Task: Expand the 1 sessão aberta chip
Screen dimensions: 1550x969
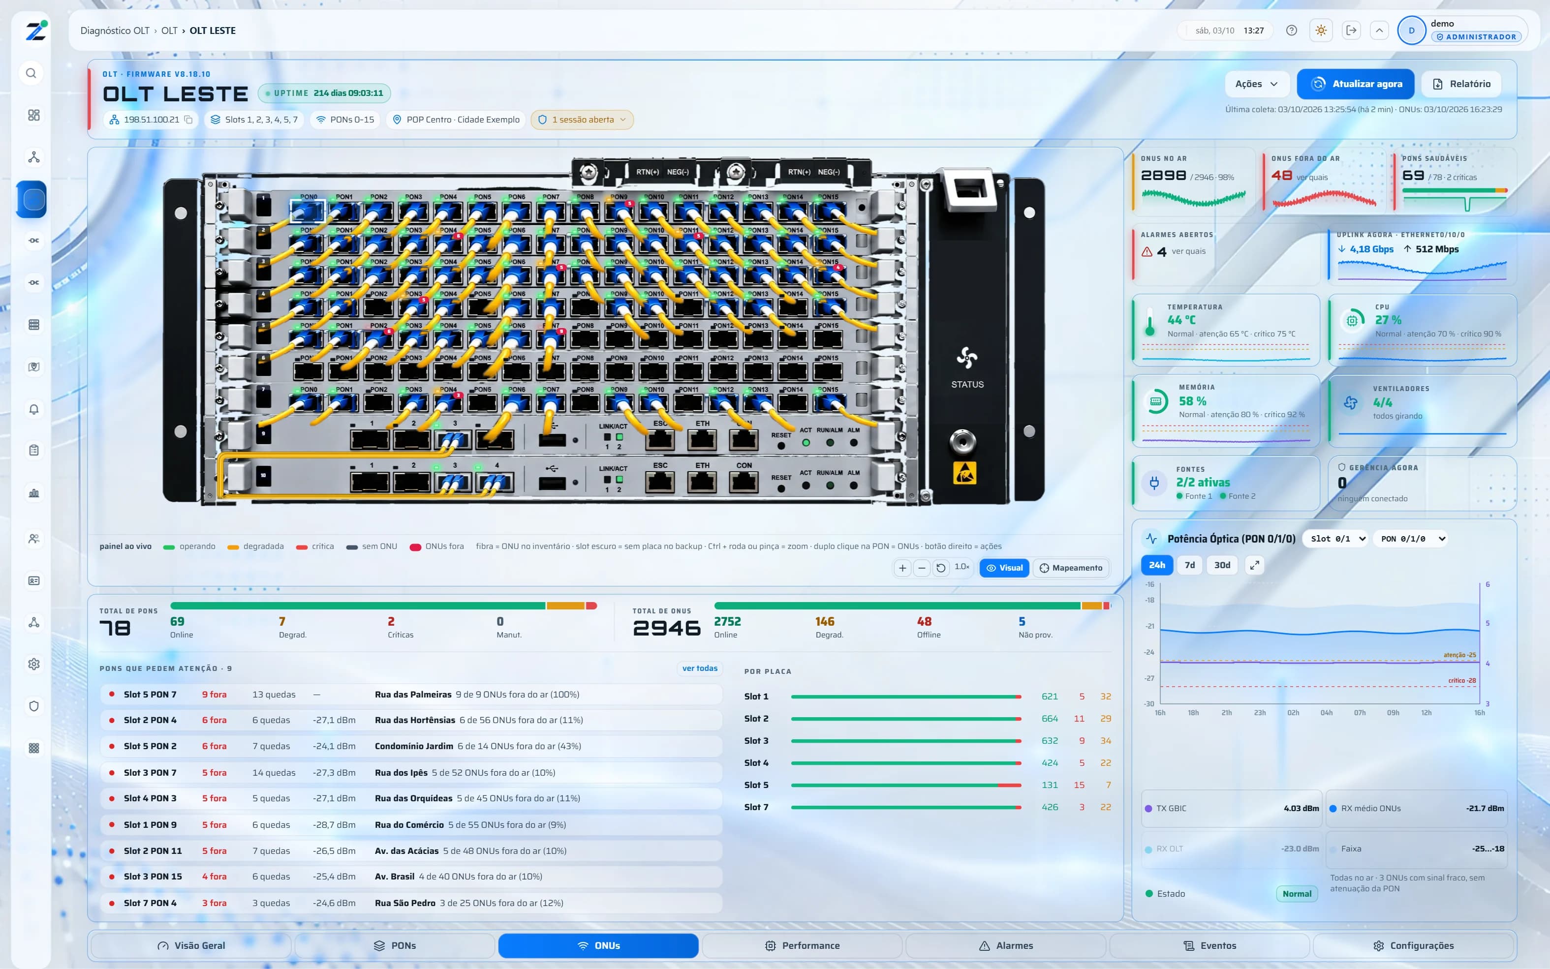Action: point(582,120)
